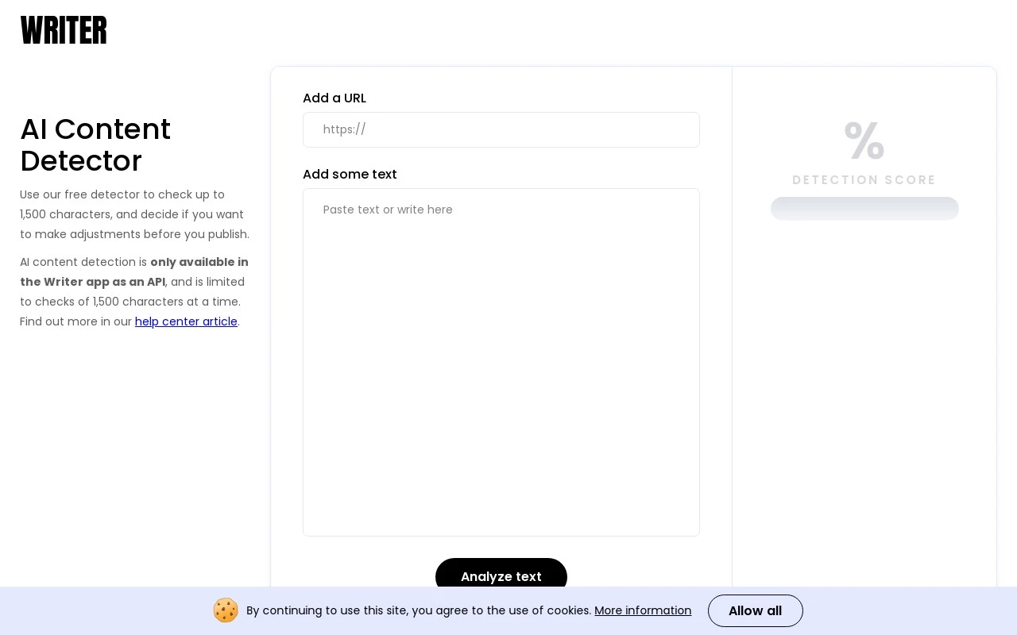Screen dimensions: 1017x635
Task: Click the bold "only available in the Writer app as an API" text
Action: (x=134, y=271)
